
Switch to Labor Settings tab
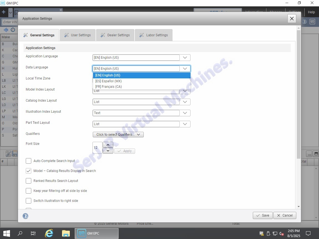(x=154, y=35)
